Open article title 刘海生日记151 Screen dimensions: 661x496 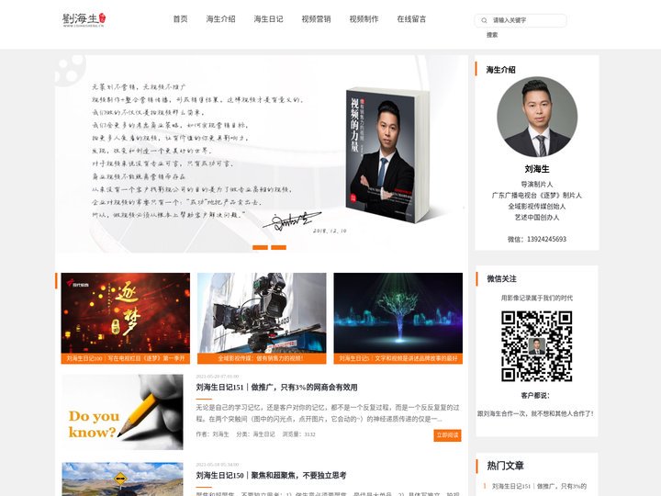277,388
